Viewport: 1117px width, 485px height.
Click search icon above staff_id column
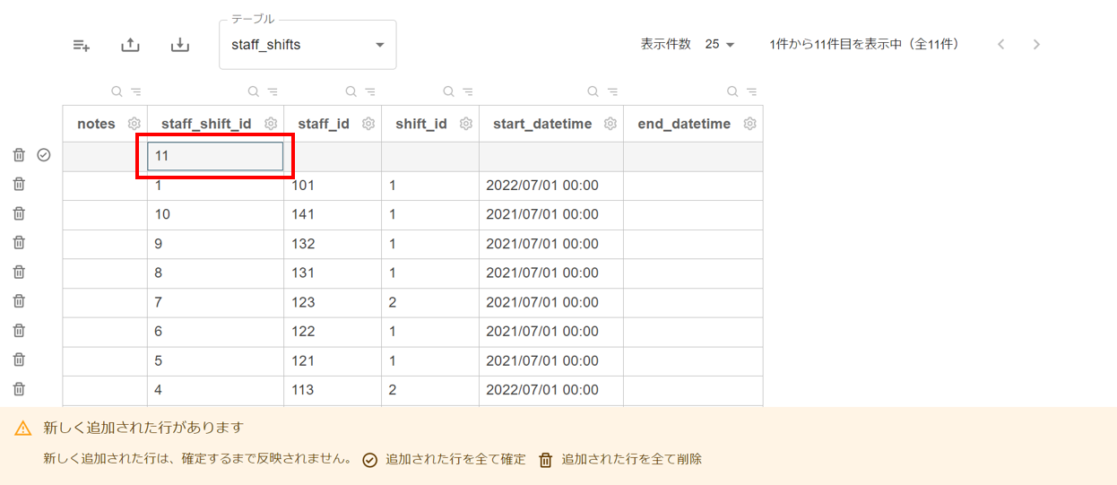(351, 91)
